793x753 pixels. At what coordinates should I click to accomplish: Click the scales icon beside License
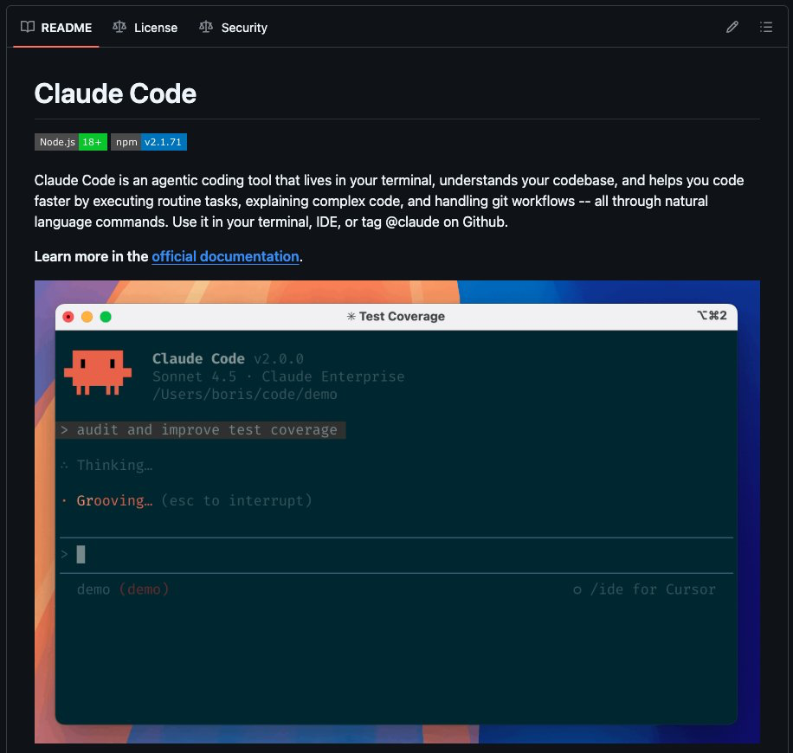point(119,27)
